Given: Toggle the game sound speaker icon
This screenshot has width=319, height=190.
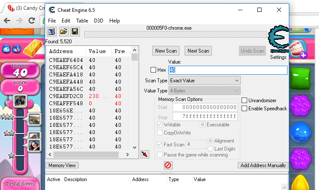Looking at the screenshot, I should pyautogui.click(x=6, y=49).
